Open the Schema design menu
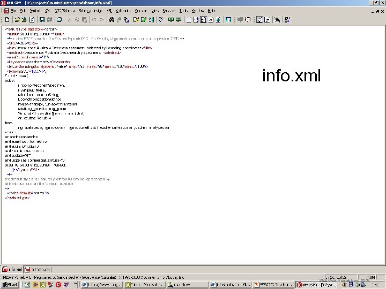Image resolution: width=386 pixels, height=289 pixels. pos(91,11)
